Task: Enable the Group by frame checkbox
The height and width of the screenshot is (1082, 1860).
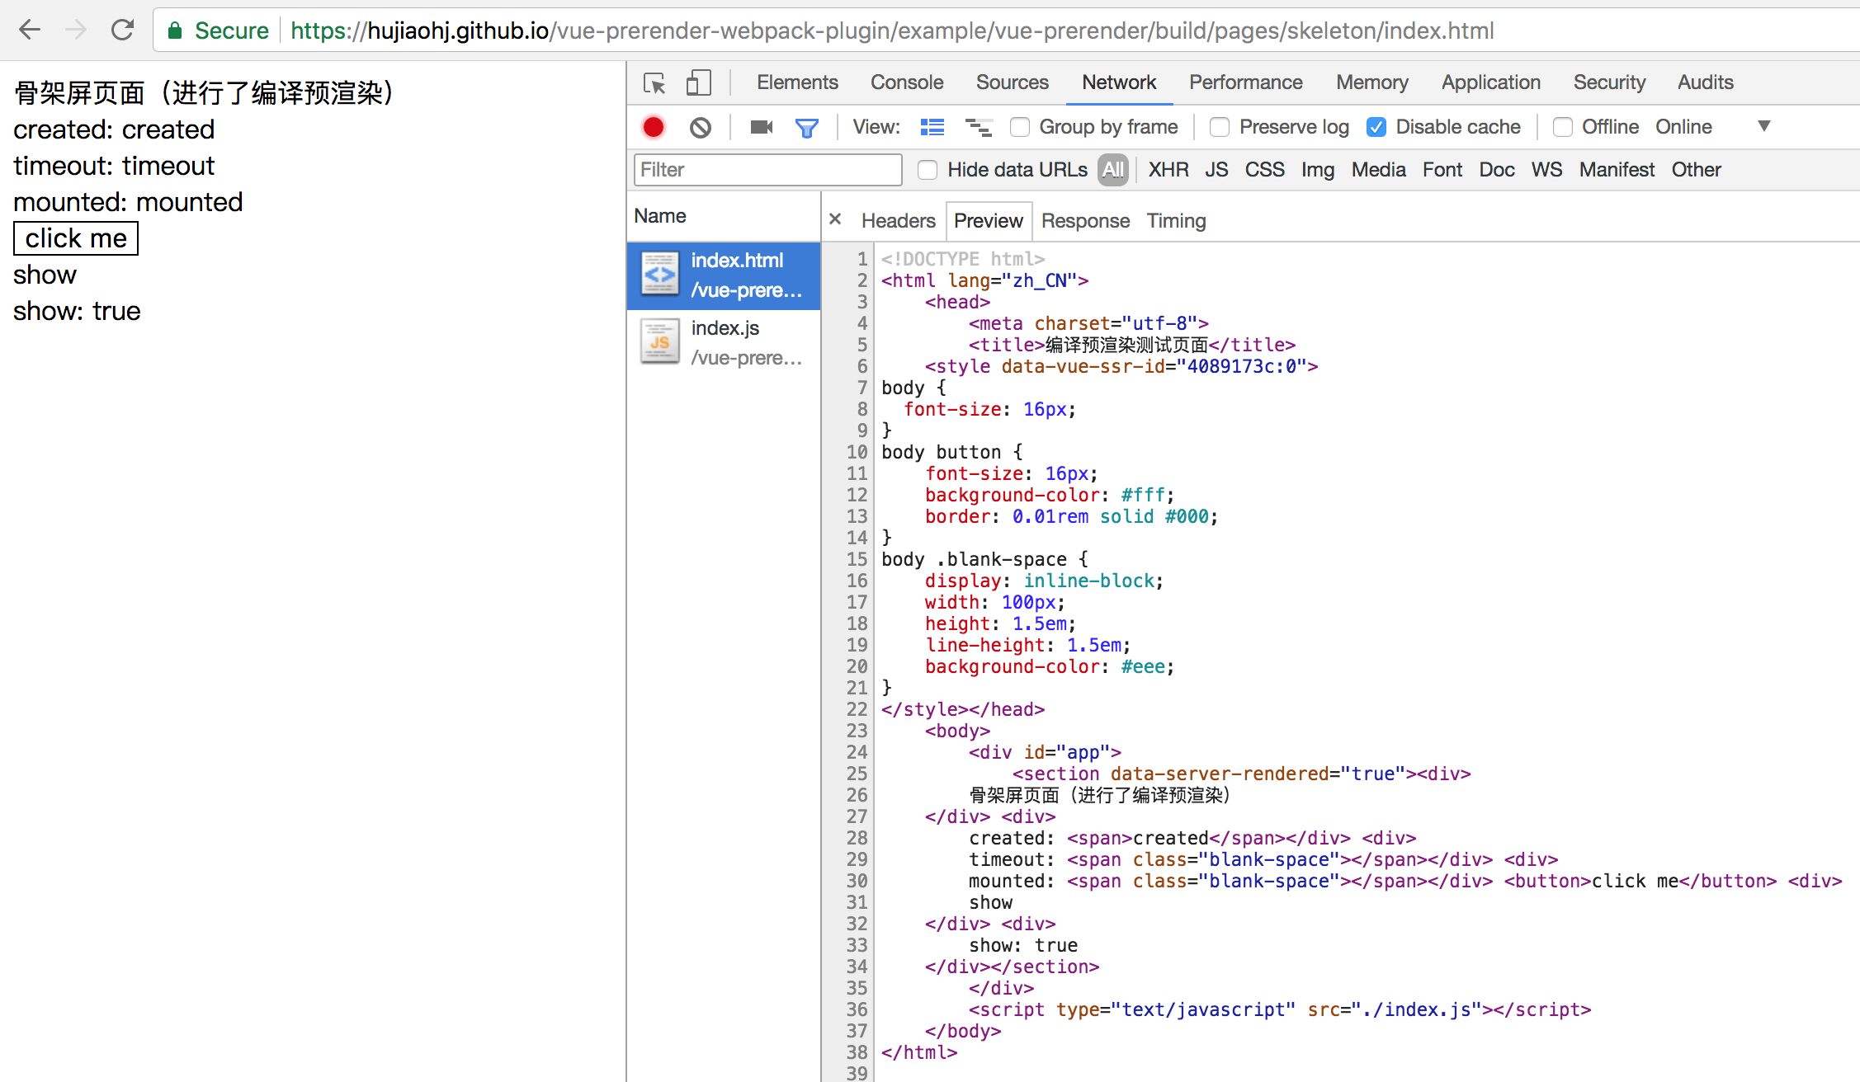Action: pyautogui.click(x=1020, y=127)
